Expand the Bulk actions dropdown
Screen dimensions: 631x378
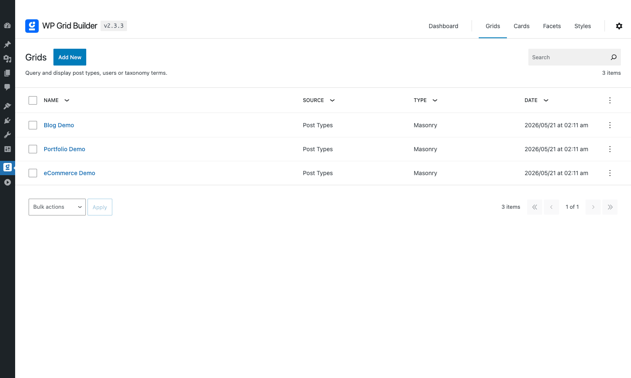click(x=57, y=207)
